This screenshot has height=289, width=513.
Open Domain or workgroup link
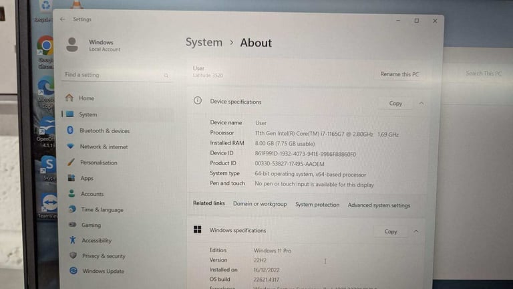coord(260,204)
